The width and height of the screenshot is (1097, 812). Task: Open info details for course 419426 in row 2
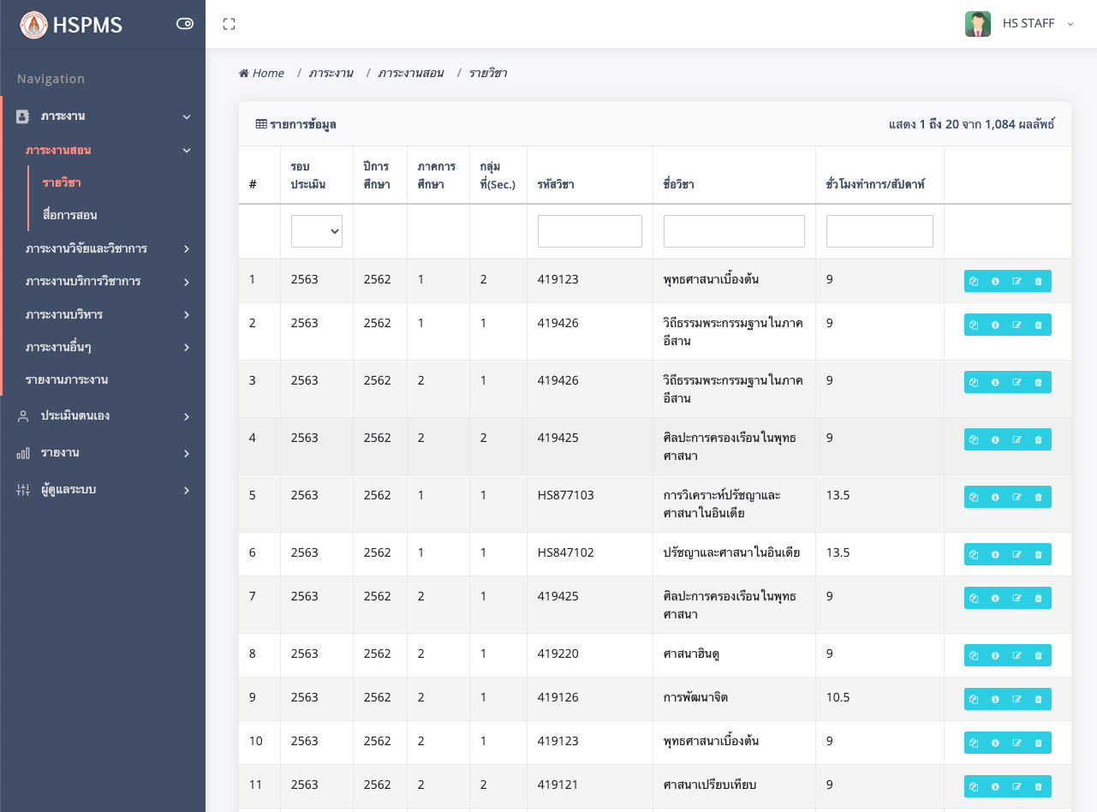pos(995,325)
